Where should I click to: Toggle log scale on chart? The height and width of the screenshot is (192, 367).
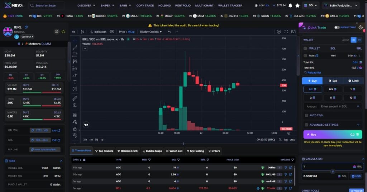click(x=286, y=140)
